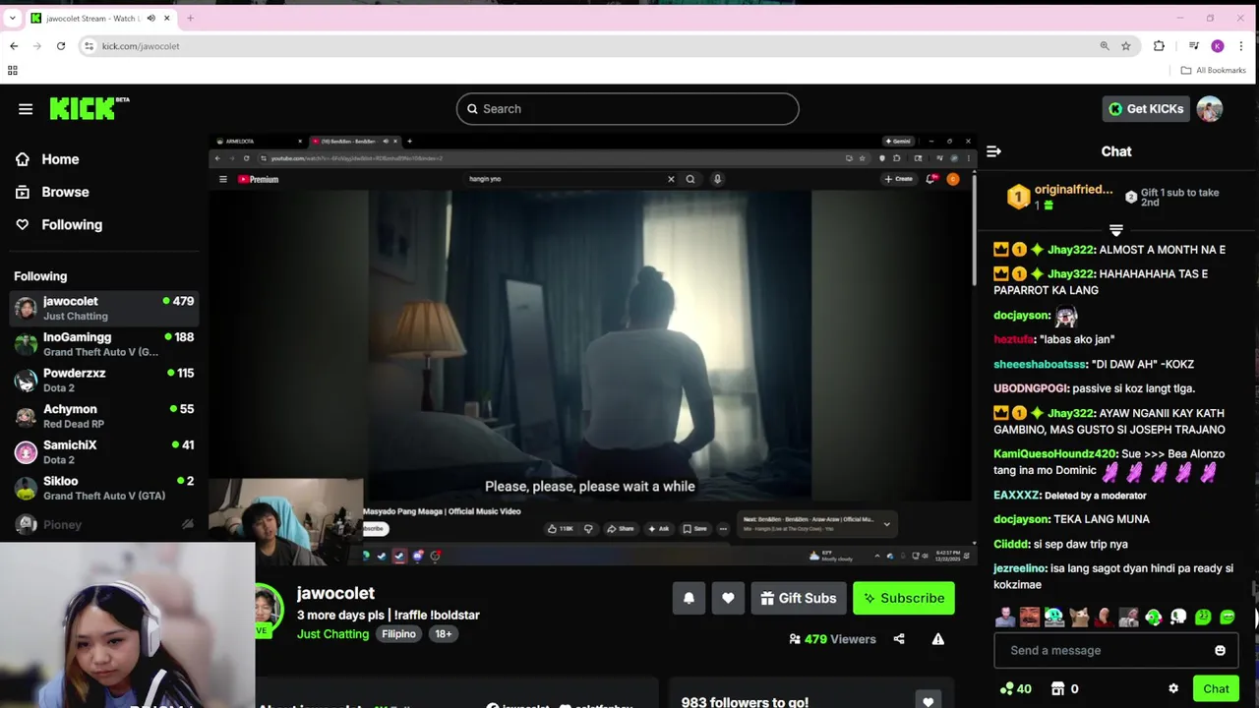Screen dimensions: 1259x708
Task: Open Powderzzx channel from Following list
Action: 104,381
